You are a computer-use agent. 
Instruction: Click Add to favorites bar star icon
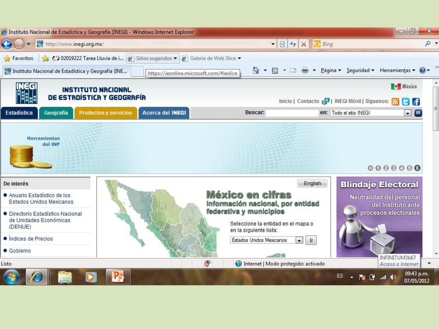click(x=45, y=58)
